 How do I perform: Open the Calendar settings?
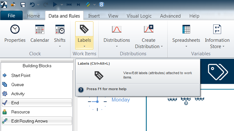point(40,29)
